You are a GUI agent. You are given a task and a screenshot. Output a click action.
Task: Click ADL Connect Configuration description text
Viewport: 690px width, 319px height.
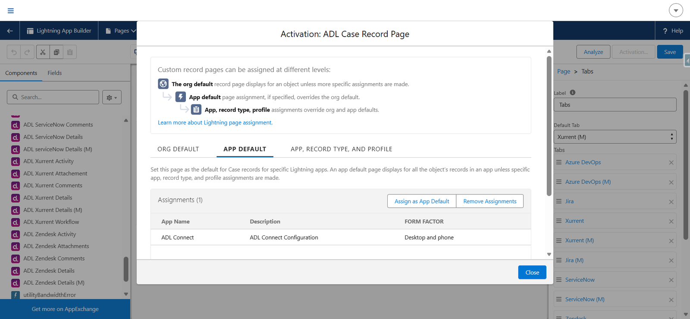pyautogui.click(x=284, y=238)
